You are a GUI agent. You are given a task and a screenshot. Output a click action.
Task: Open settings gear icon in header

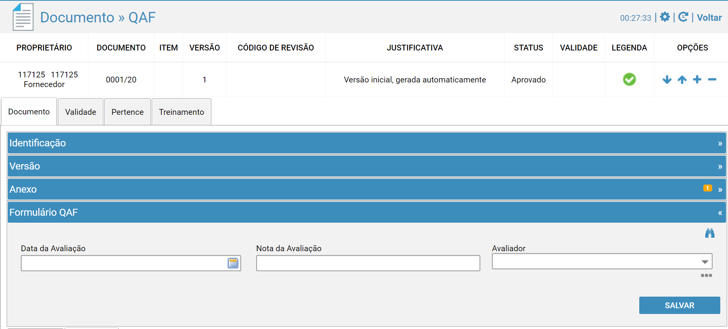click(665, 17)
